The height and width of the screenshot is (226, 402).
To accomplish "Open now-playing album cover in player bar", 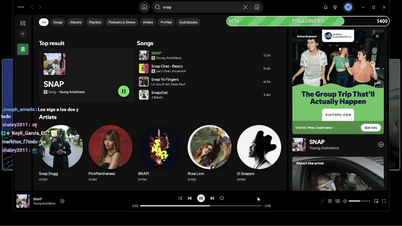I will (23, 201).
